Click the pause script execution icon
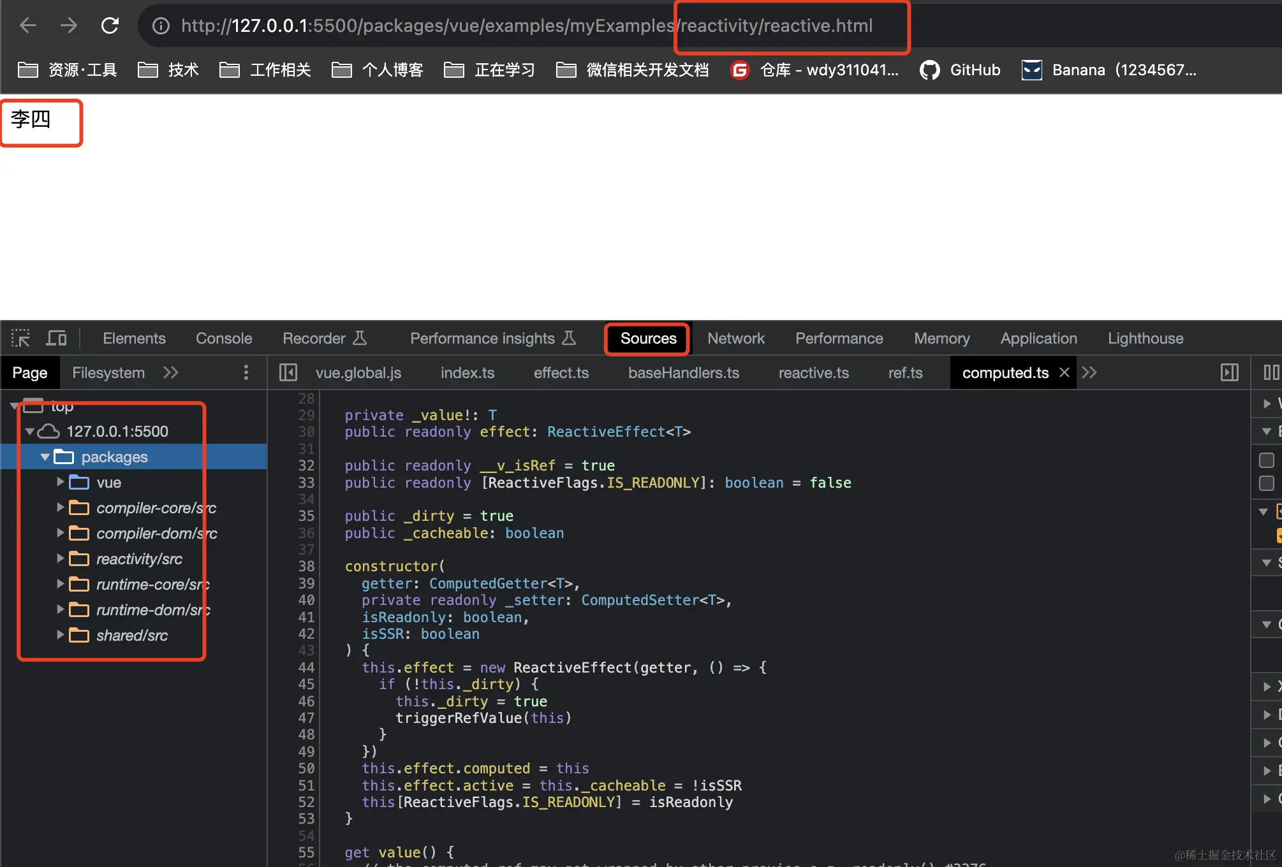The width and height of the screenshot is (1282, 867). (x=1271, y=373)
